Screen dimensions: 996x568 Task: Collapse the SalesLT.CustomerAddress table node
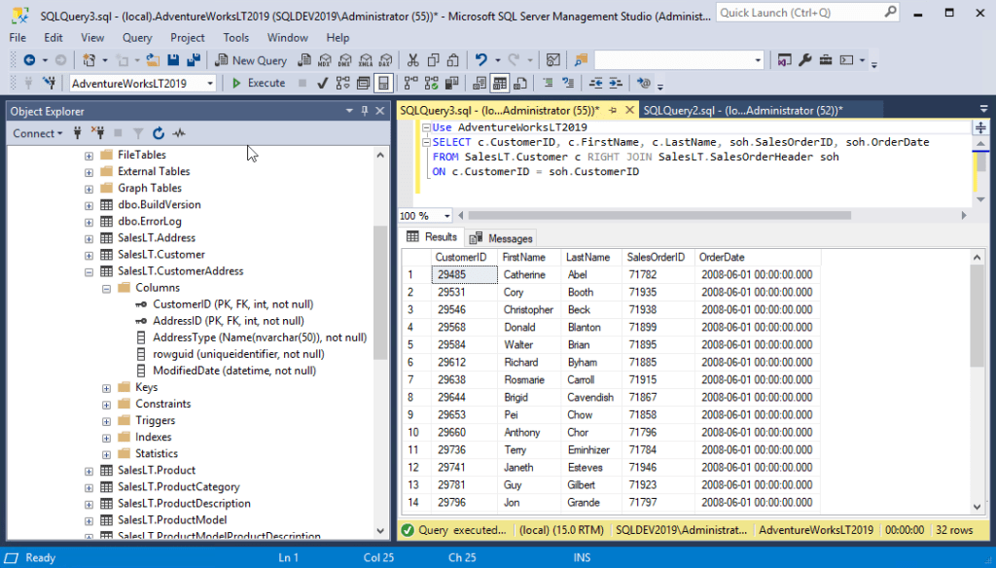(89, 272)
